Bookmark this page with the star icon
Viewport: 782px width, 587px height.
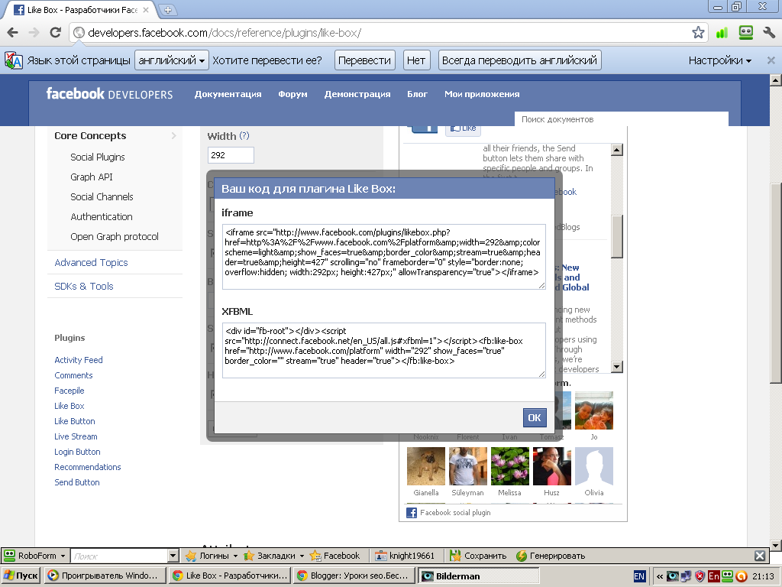coord(698,33)
